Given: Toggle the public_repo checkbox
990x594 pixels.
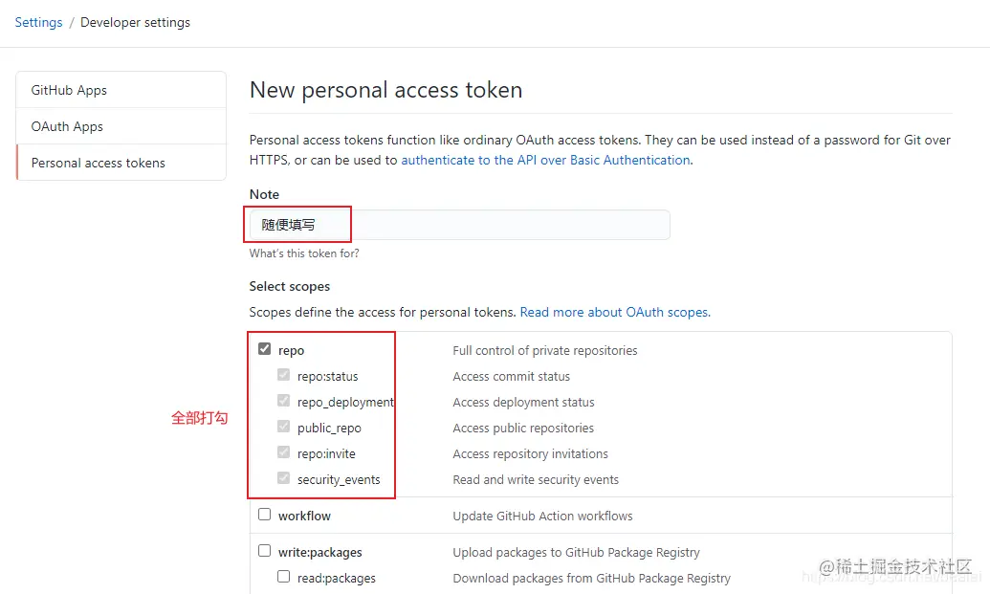Looking at the screenshot, I should tap(284, 428).
